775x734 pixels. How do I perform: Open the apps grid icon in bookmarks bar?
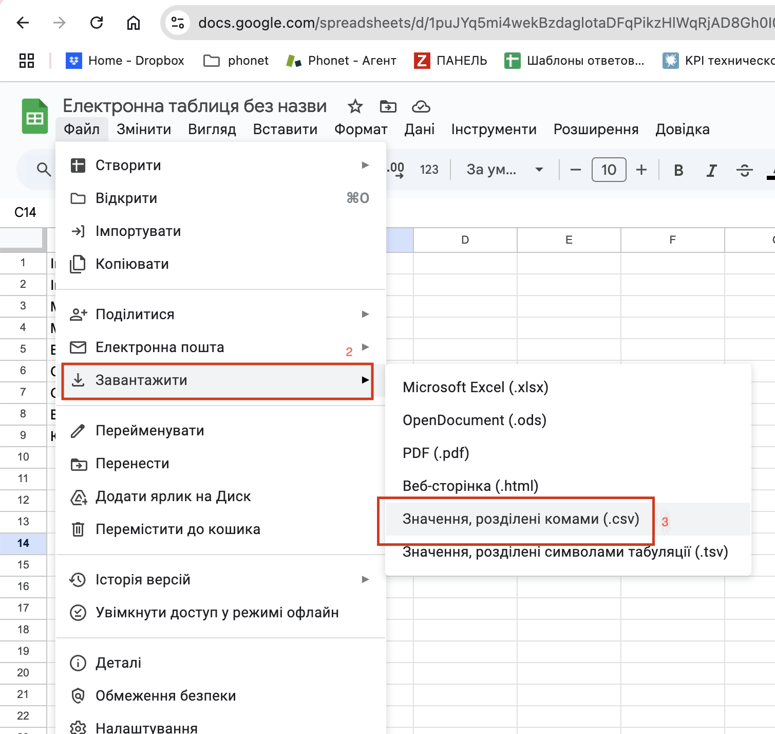(x=27, y=61)
